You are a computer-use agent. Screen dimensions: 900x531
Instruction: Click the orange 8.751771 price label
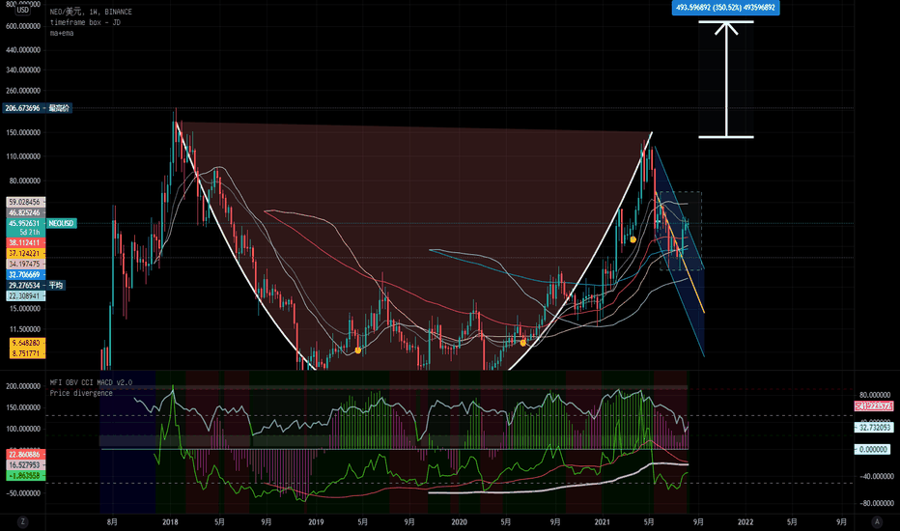pos(27,353)
